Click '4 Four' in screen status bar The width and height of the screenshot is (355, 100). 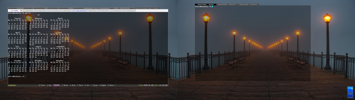[73, 85]
